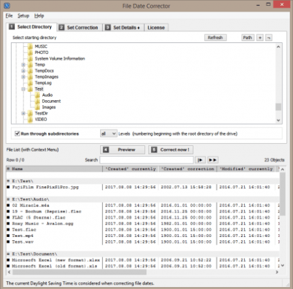The height and width of the screenshot is (289, 293).
Task: Switch to the Set Correction tab
Action: [79, 27]
